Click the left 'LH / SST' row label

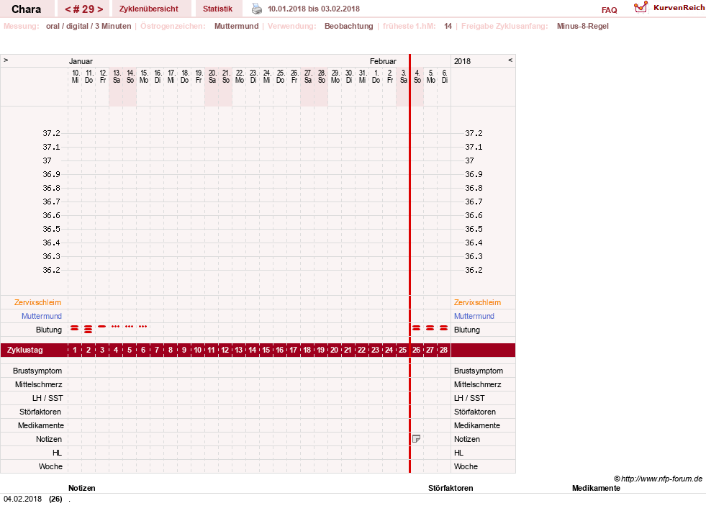[x=47, y=398]
